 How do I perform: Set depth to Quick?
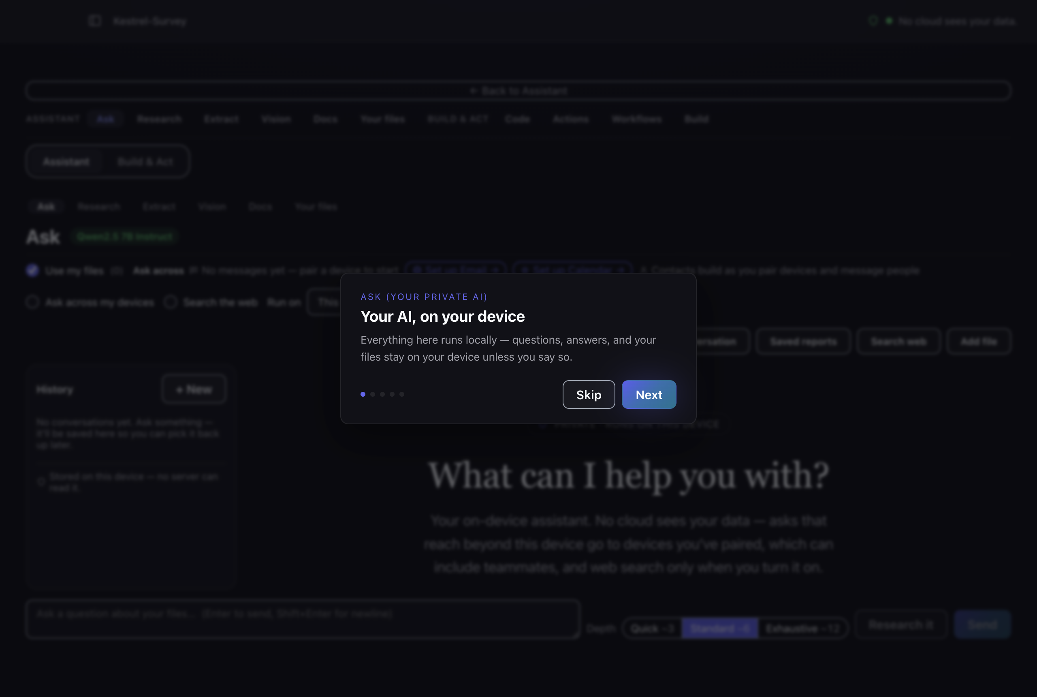point(652,628)
